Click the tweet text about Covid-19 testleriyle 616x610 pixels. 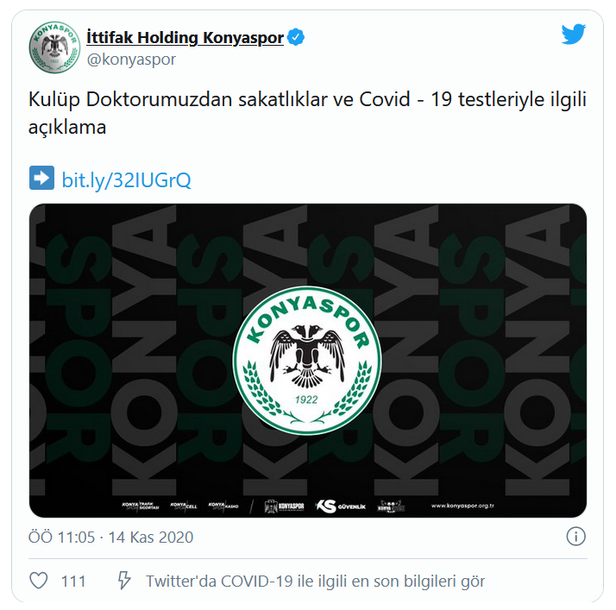click(308, 113)
